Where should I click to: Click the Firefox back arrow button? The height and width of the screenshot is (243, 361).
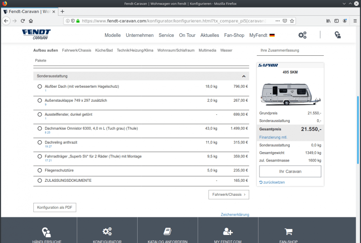tap(6, 21)
